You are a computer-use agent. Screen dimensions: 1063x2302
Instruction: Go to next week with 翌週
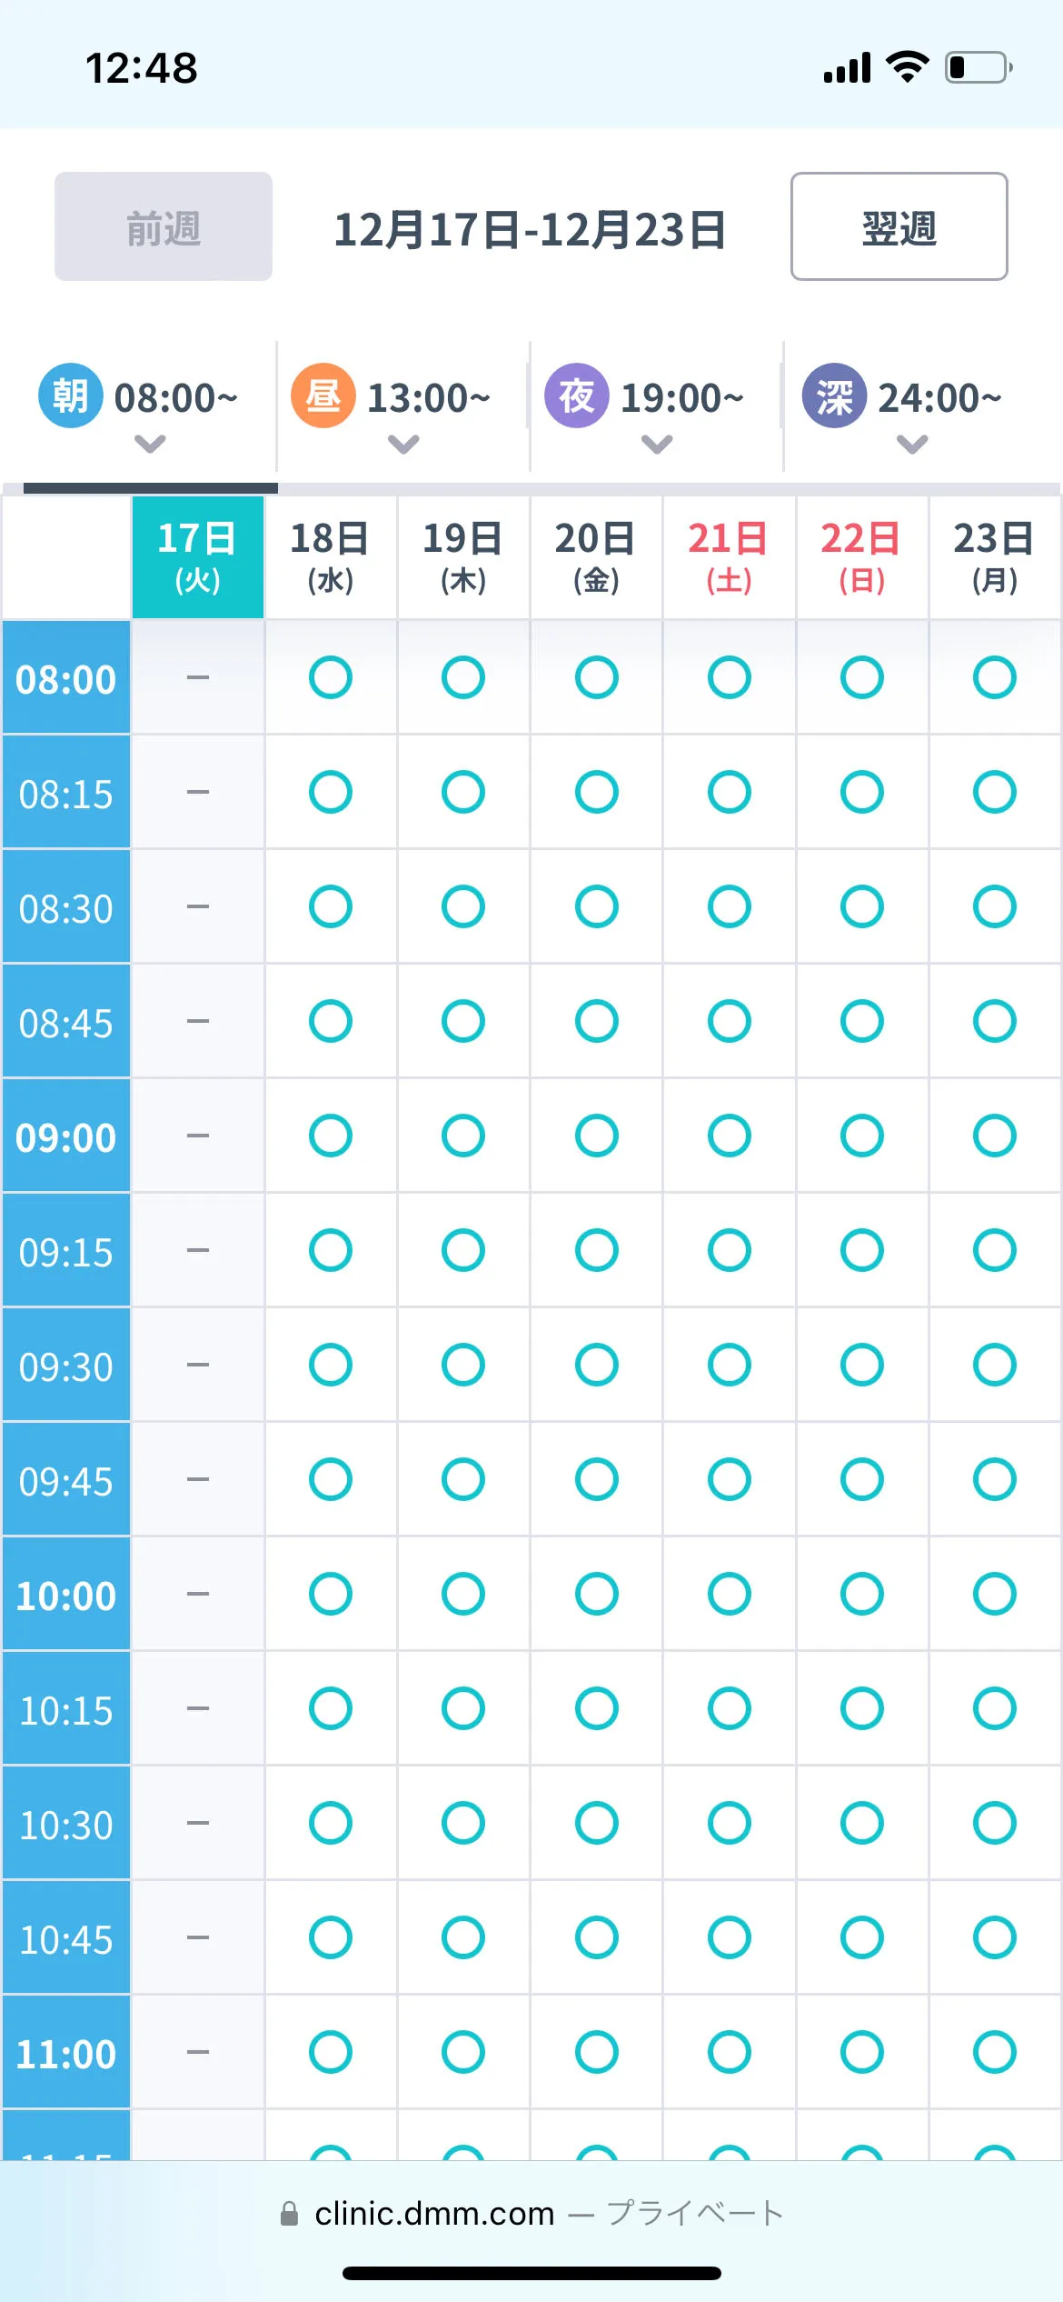pyautogui.click(x=899, y=226)
